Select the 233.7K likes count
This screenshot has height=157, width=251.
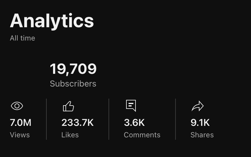[x=78, y=123]
